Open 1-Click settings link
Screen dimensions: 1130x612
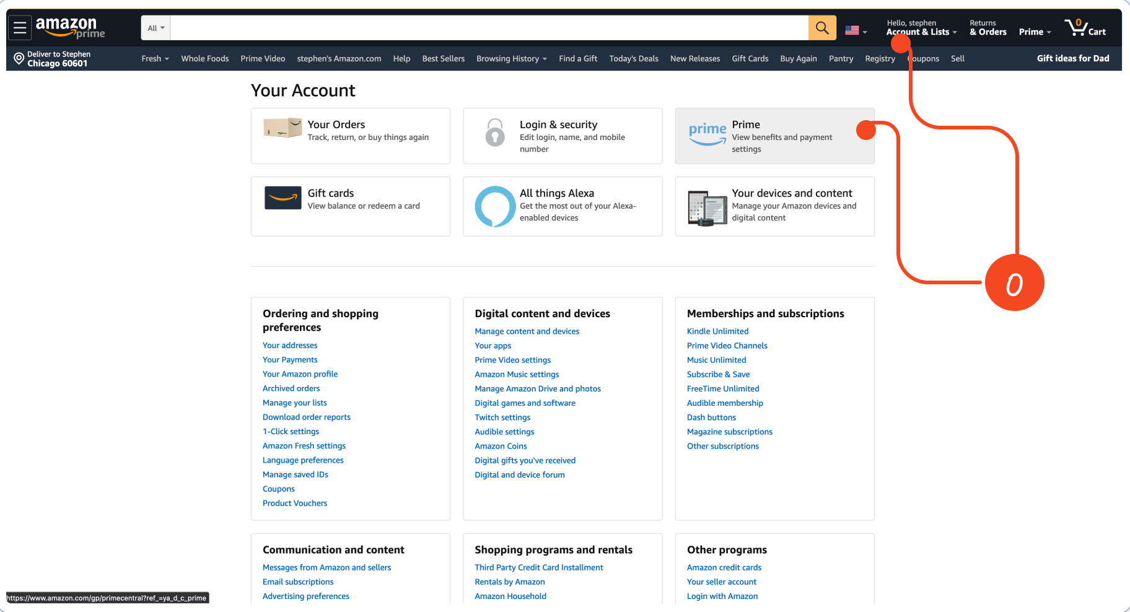click(291, 432)
